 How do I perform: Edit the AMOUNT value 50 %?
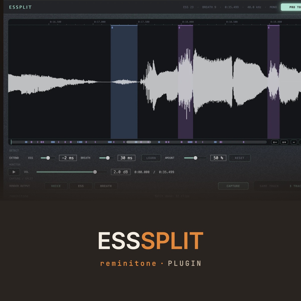click(x=218, y=158)
